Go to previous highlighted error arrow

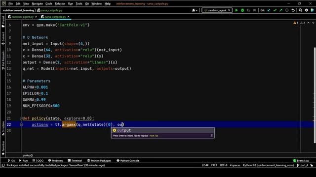point(308,23)
